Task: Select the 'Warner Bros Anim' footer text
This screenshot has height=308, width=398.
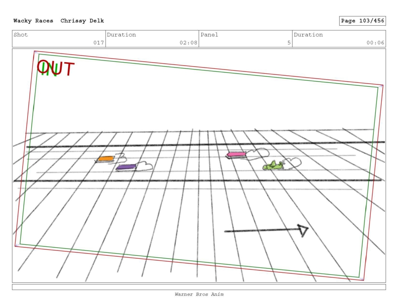Action: [x=199, y=294]
